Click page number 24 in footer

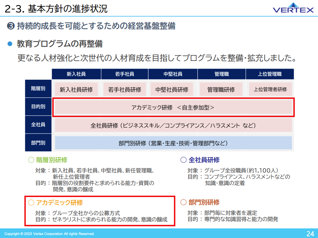tap(310, 234)
